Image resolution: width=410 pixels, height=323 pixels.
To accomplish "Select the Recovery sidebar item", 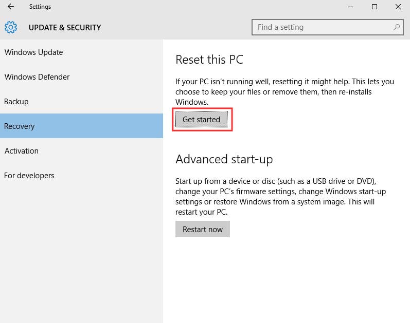I will coord(20,126).
